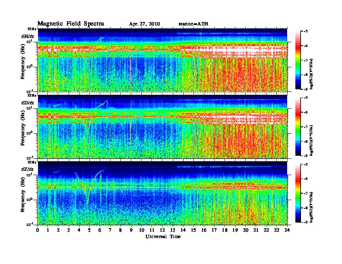Click the dZ/dt spectrogram plot
This screenshot has height=264, width=342.
tap(162, 193)
